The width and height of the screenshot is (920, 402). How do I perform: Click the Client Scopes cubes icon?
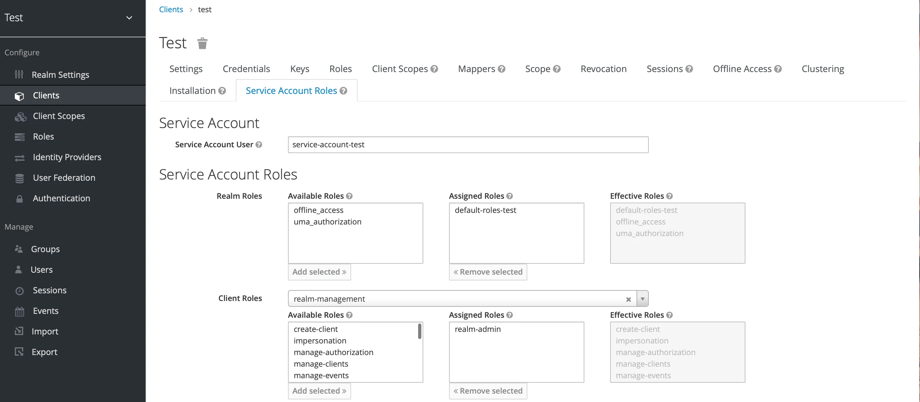point(20,116)
